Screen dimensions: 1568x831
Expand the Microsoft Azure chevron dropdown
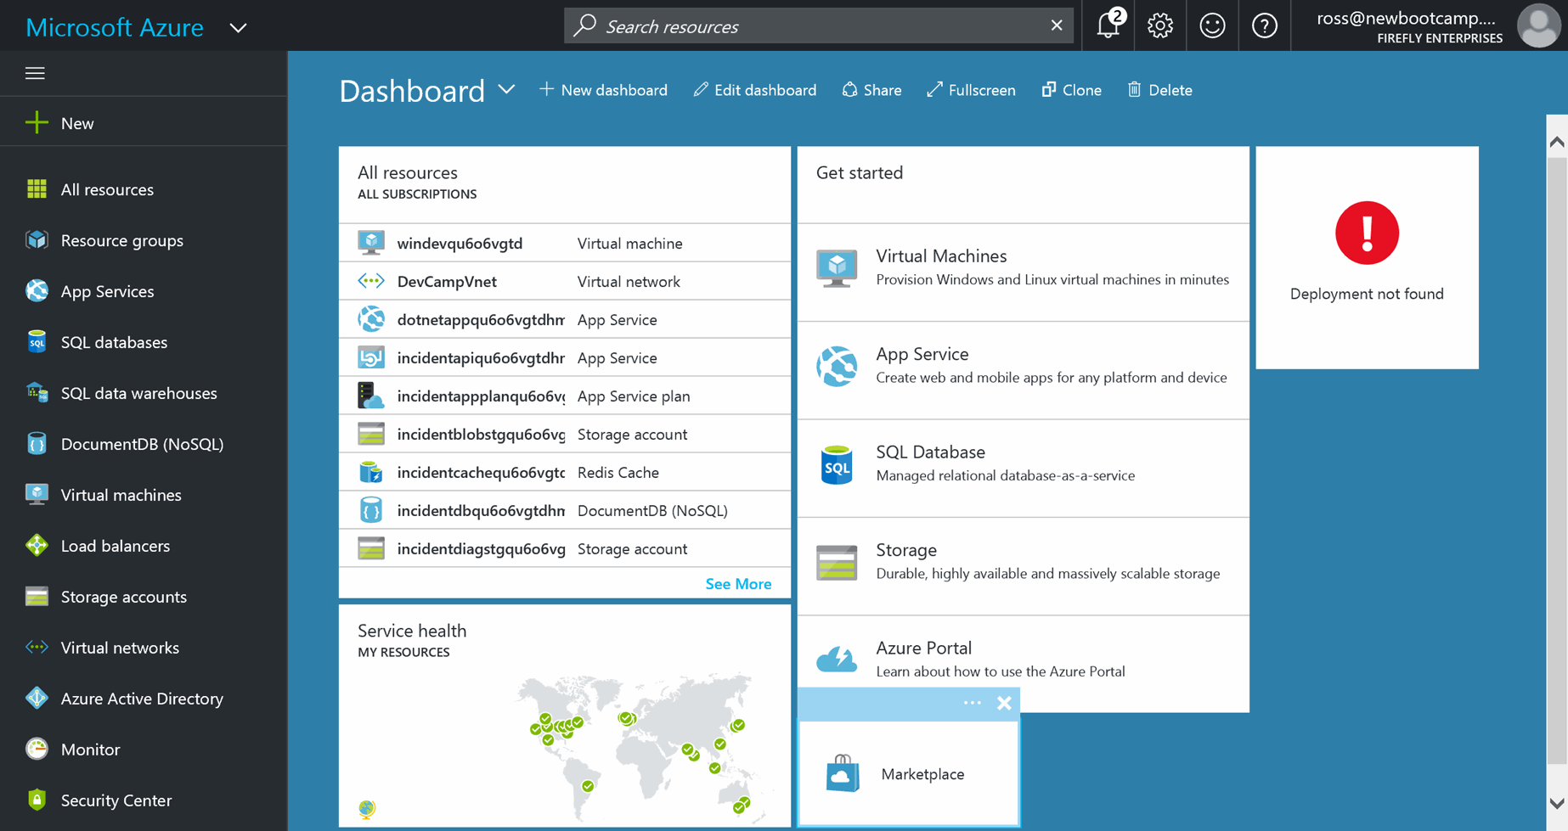coord(239,28)
